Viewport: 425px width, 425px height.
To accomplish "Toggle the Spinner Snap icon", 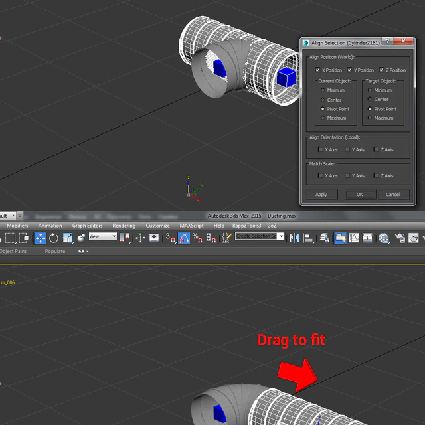I will tap(211, 238).
